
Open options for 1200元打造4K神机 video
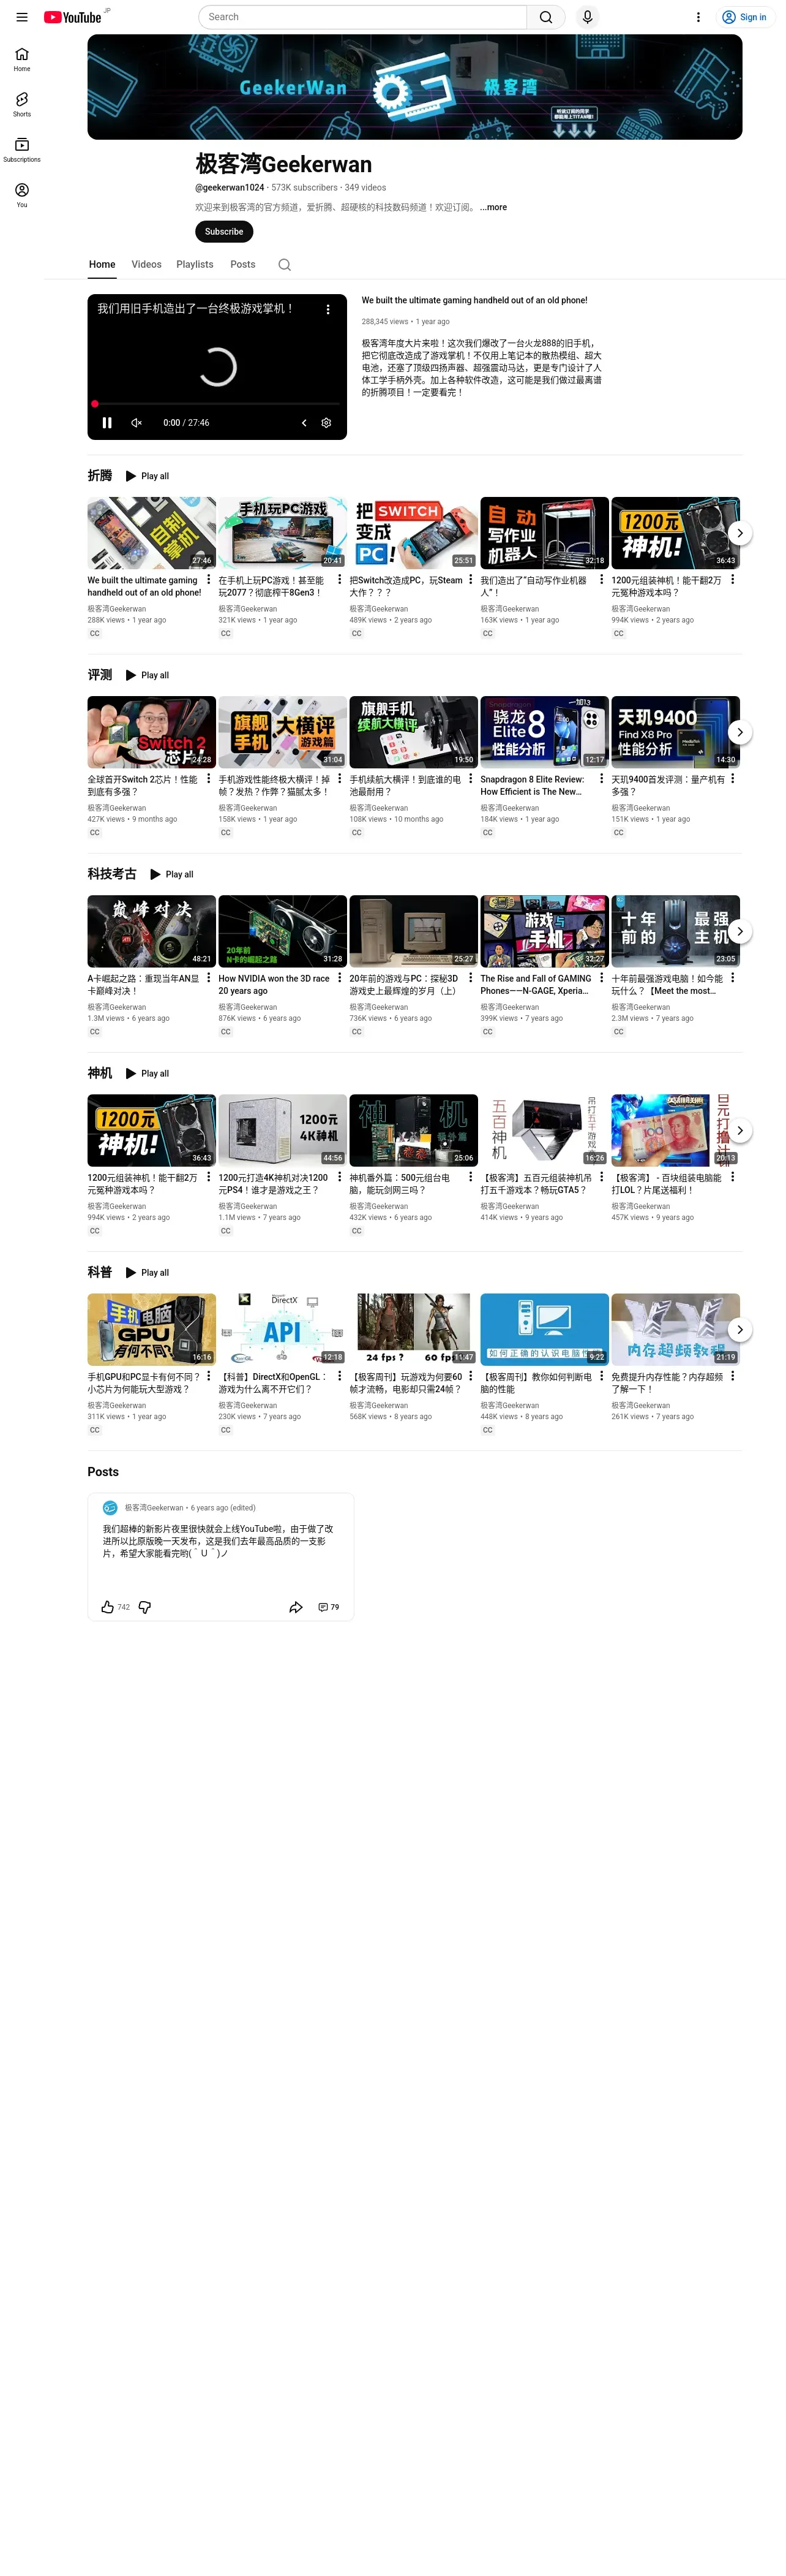click(x=340, y=1177)
